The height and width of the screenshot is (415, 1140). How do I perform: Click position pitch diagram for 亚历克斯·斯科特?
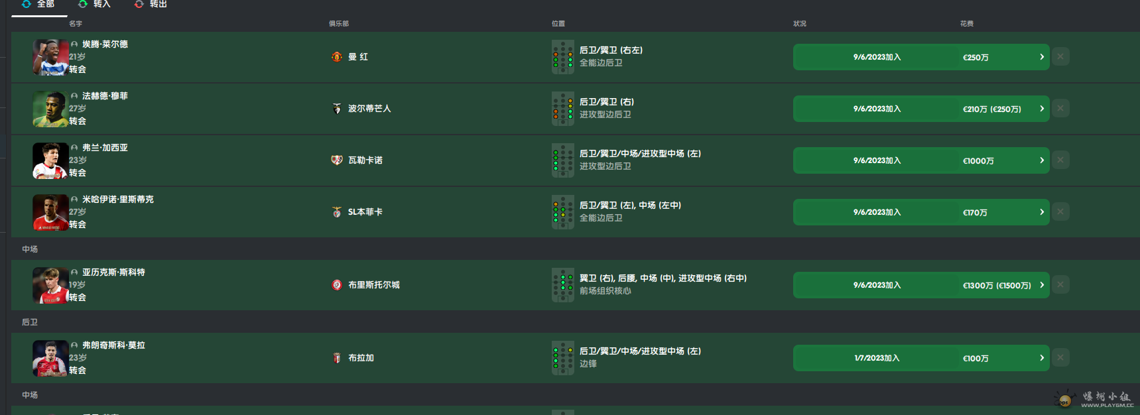(563, 285)
